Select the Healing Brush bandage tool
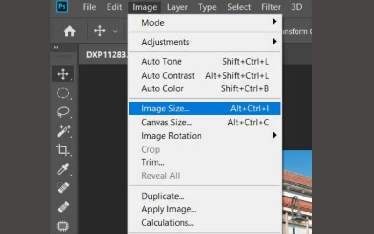 click(x=64, y=207)
